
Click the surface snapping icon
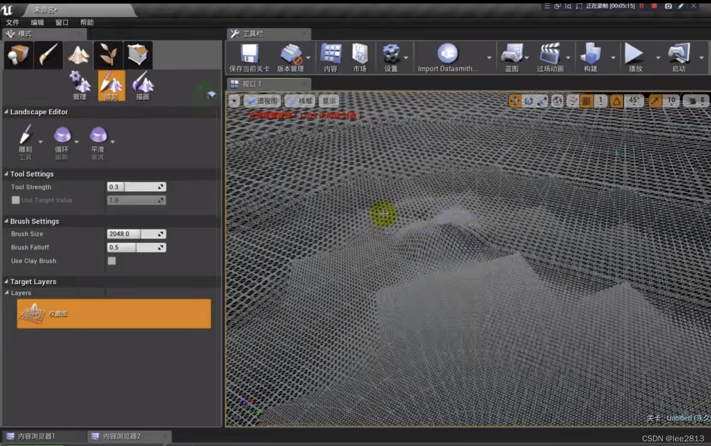point(573,101)
